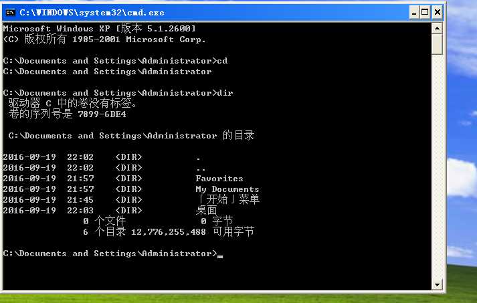Click the 'Administrator 的目录' heading line
Screen dimensions: 477x303
pyautogui.click(x=131, y=135)
